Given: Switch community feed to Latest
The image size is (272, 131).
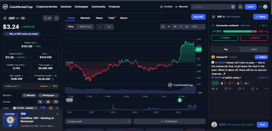Looking at the screenshot, I should 254,49.
